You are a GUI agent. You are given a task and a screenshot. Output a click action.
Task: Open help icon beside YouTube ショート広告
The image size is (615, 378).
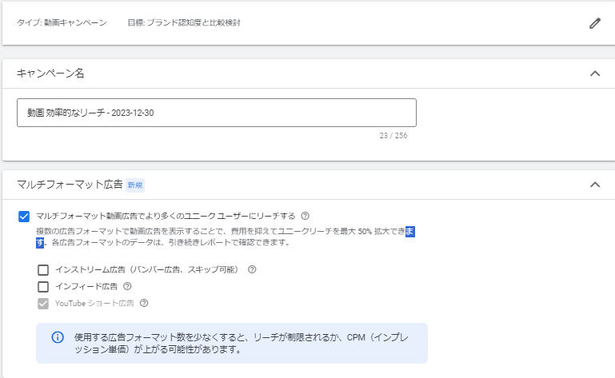(144, 303)
